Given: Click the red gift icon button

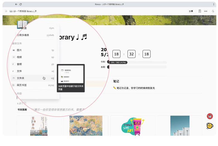Looking at the screenshot, I should point(210,116).
